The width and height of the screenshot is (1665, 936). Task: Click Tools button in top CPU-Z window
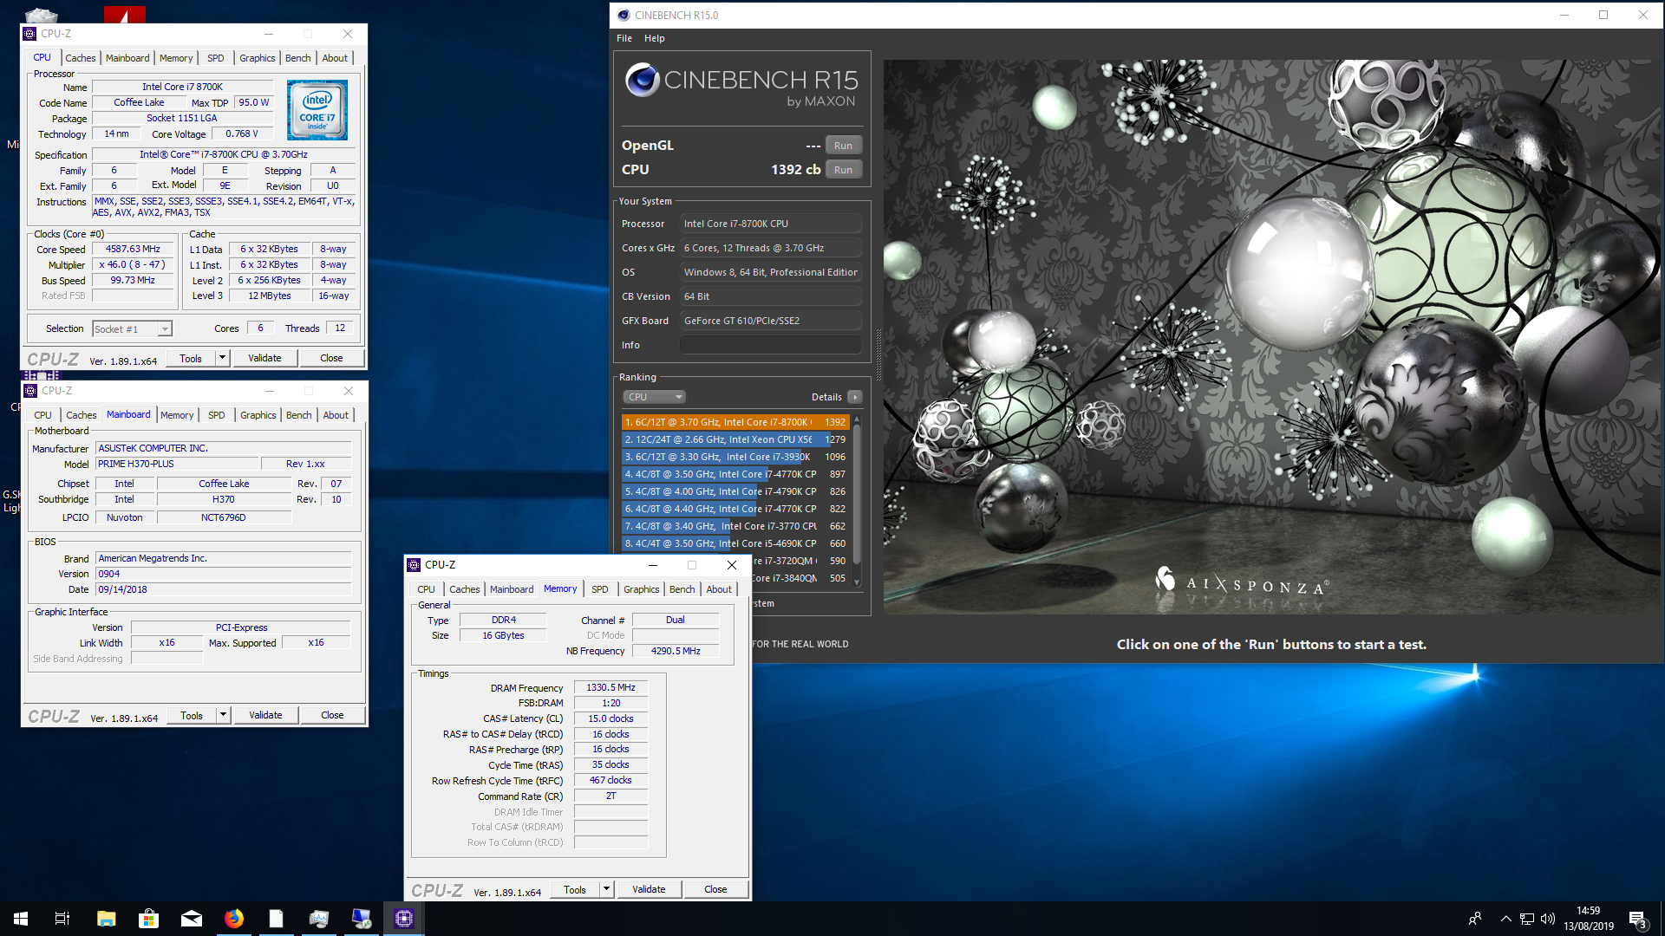190,358
